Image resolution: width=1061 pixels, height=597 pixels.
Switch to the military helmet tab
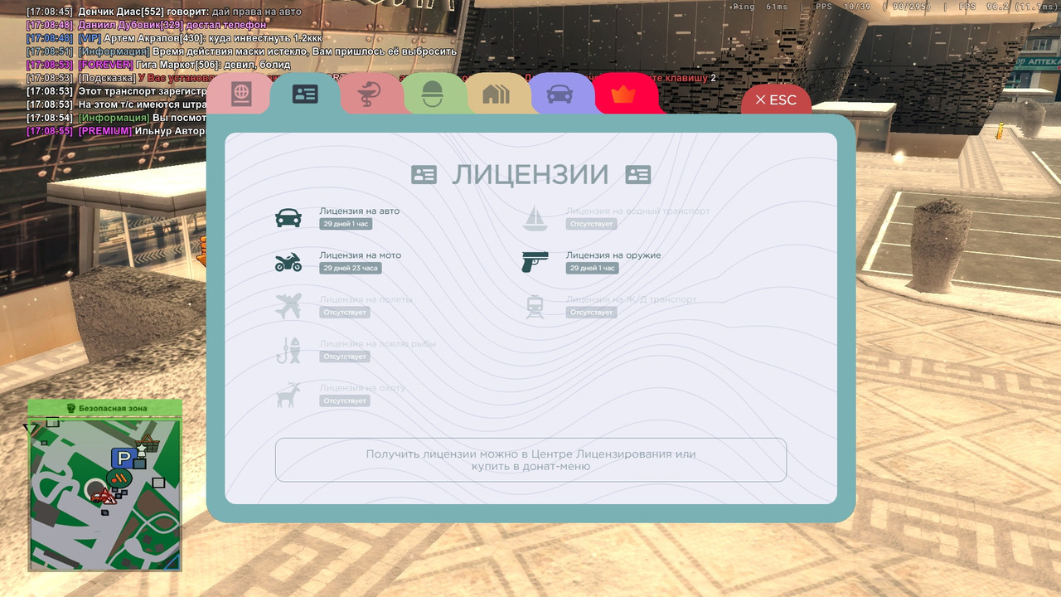(433, 94)
